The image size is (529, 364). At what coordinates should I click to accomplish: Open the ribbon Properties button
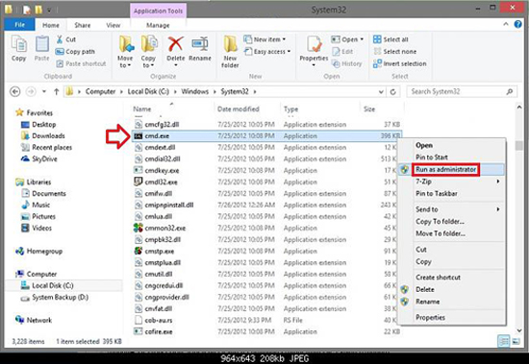[314, 51]
